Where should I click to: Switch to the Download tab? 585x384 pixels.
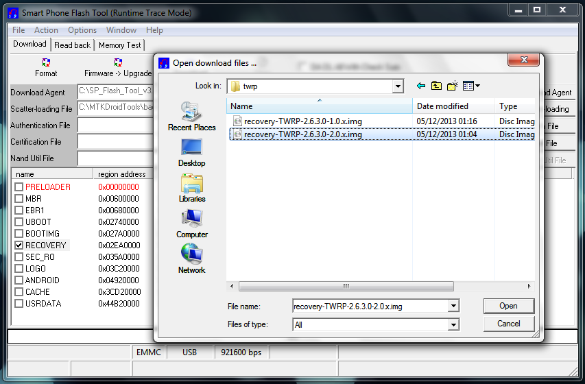29,44
